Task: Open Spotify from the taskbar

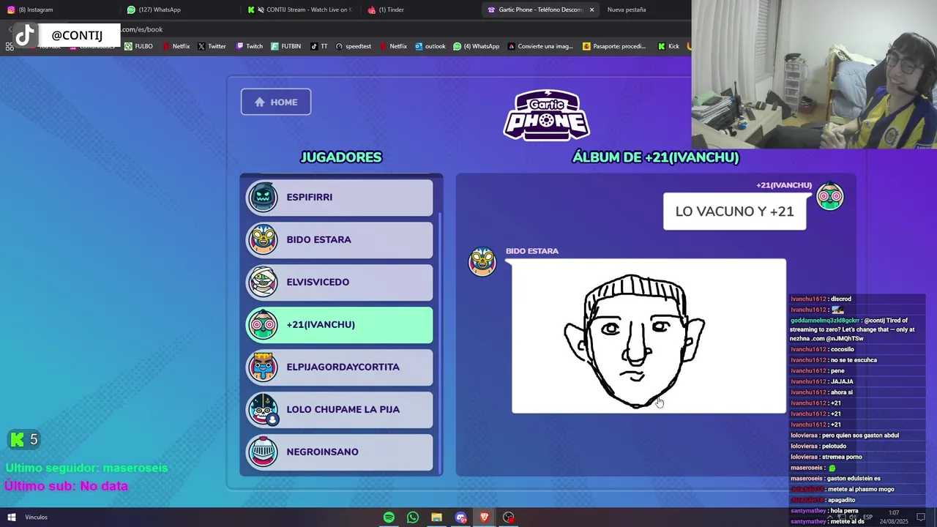Action: coord(389,517)
